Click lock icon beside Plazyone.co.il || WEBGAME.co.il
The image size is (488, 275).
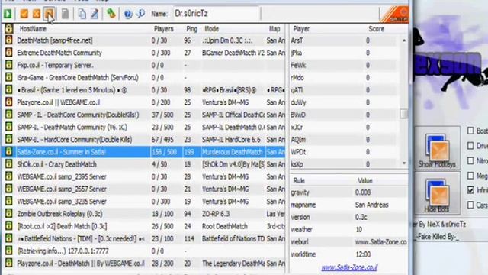8,102
